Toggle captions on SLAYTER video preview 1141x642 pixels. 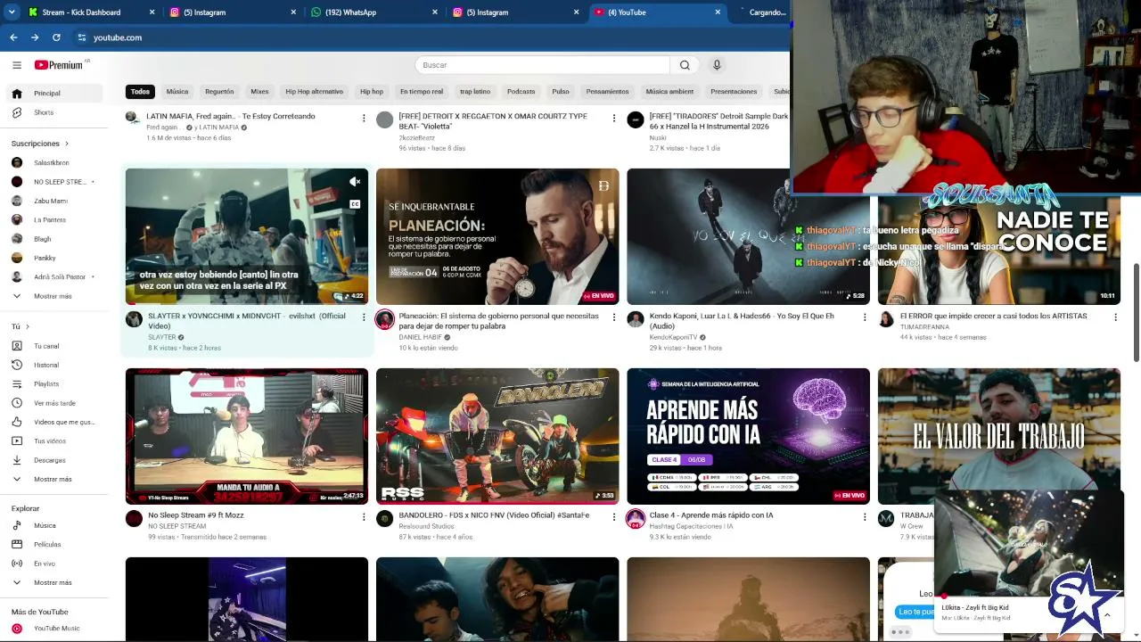tap(355, 204)
